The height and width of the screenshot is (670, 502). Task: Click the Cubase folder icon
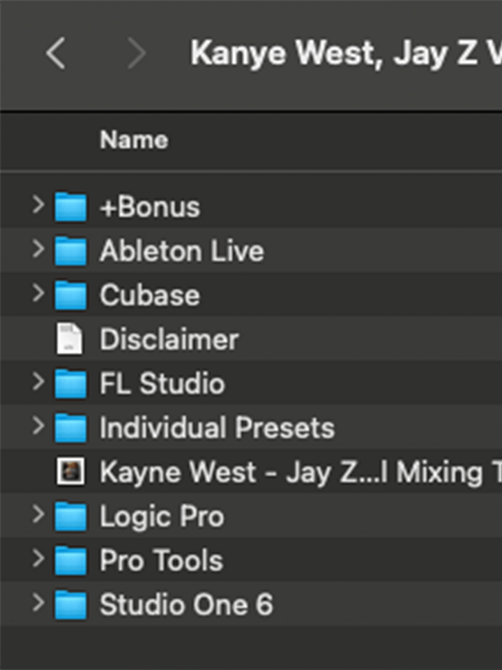coord(71,295)
